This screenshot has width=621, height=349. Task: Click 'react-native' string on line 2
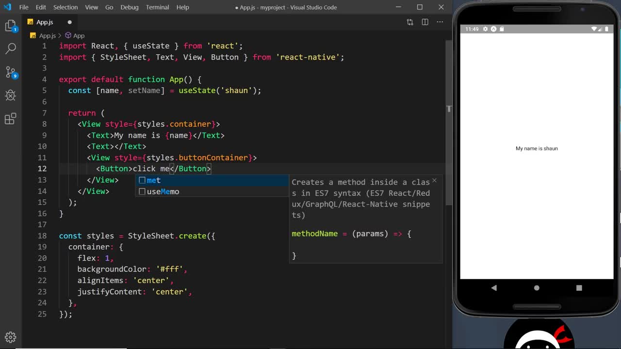coord(308,57)
